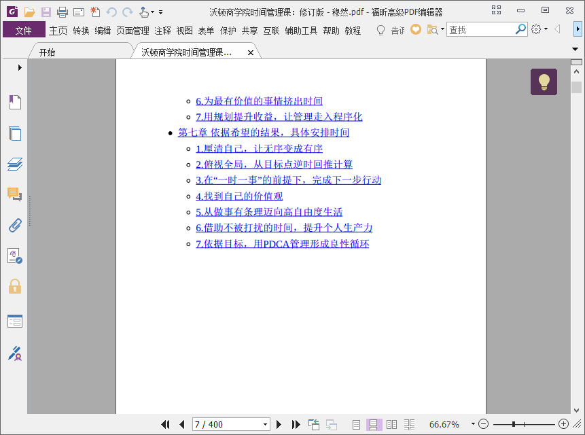585x435 pixels.
Task: Open the 主页 ribbon tab
Action: point(58,31)
